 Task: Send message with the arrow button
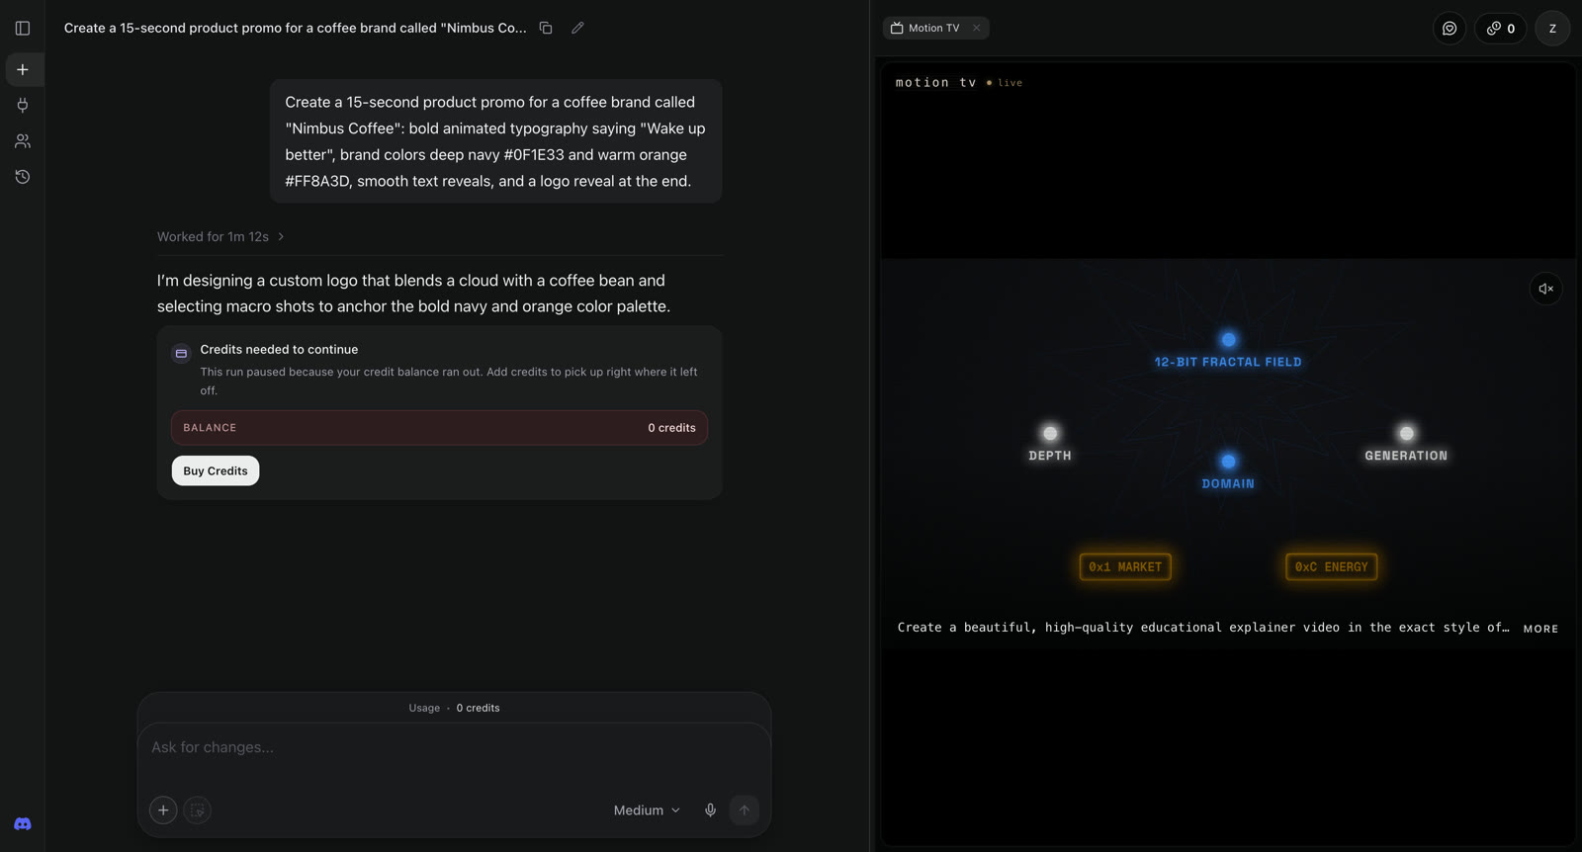745,810
